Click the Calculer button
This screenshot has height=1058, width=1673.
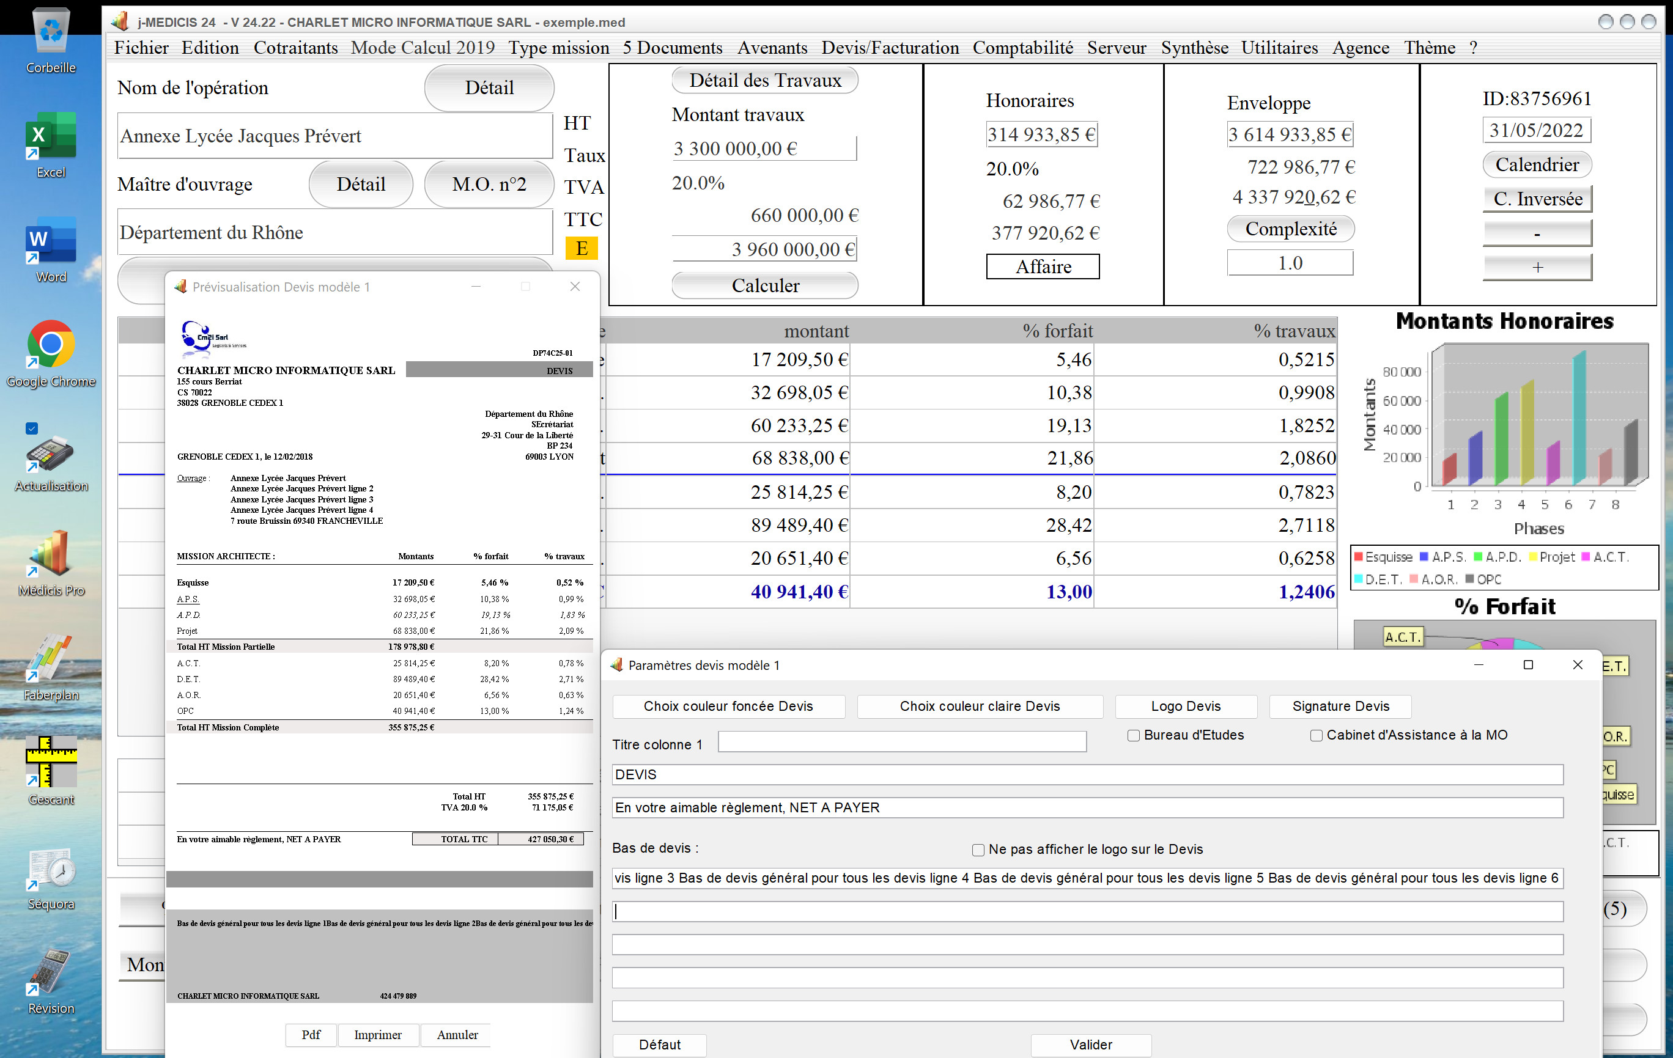point(765,285)
